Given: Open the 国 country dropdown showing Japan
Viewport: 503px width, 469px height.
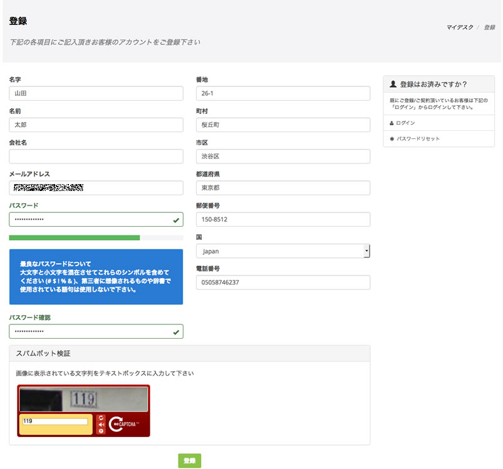Looking at the screenshot, I should coord(283,251).
